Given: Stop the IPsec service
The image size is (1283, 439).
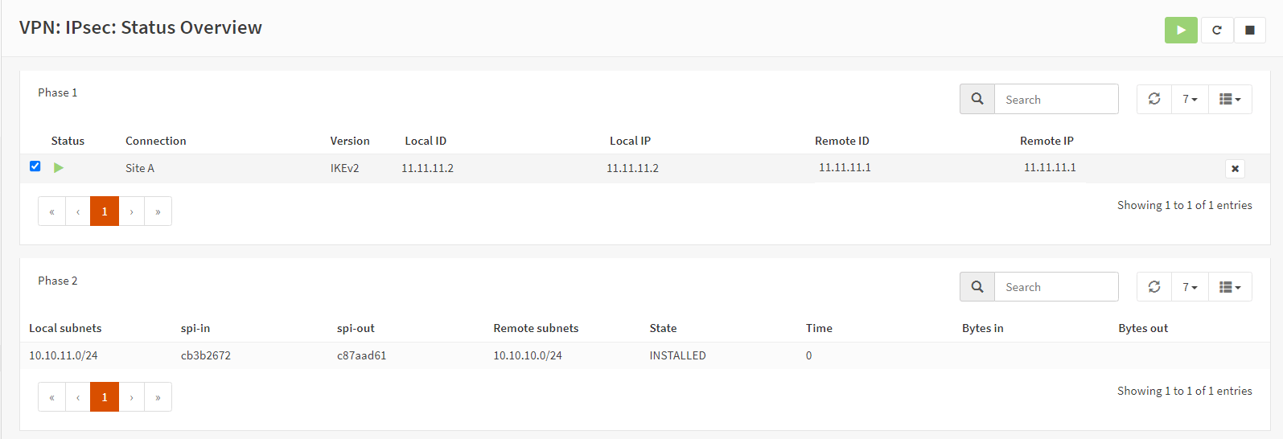Looking at the screenshot, I should point(1249,31).
